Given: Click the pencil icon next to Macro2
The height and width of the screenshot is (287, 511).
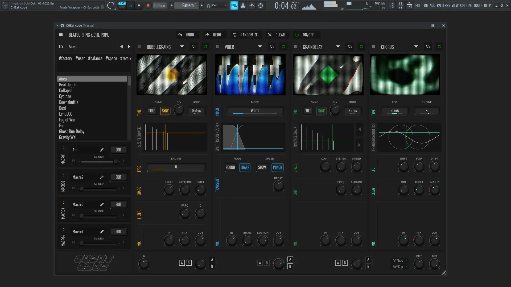Looking at the screenshot, I should coord(102,177).
